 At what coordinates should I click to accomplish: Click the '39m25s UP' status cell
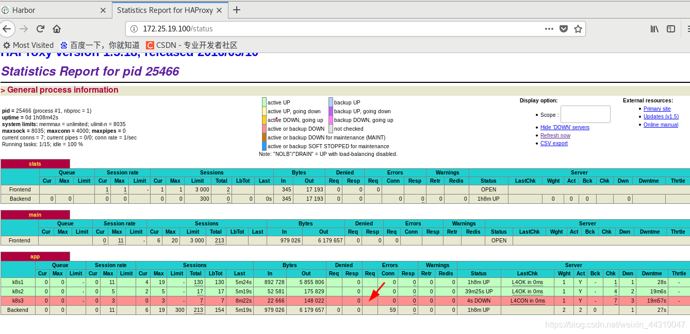coord(479,291)
